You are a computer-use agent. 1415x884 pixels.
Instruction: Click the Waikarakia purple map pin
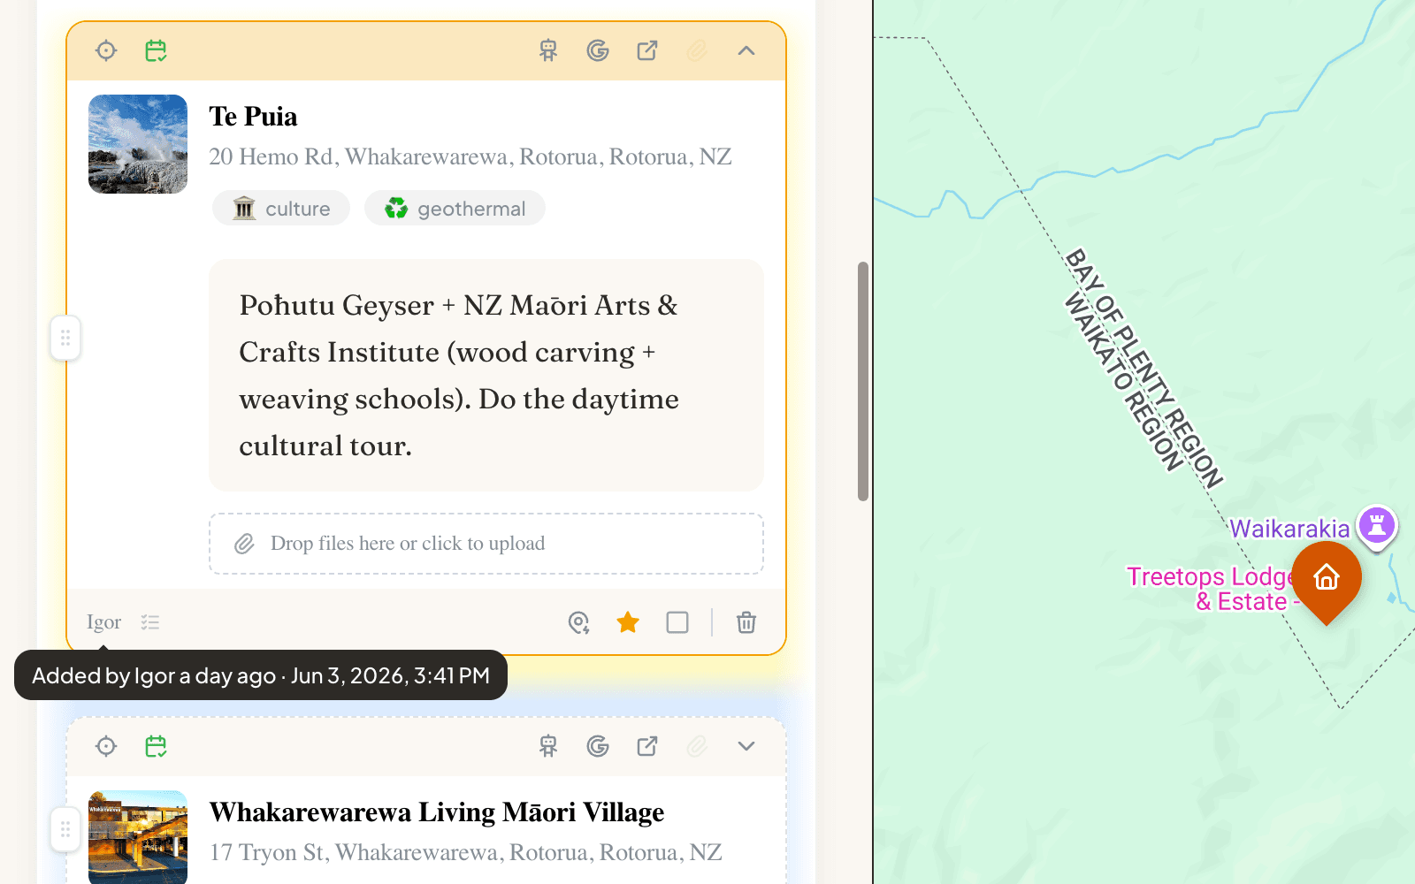click(1377, 526)
